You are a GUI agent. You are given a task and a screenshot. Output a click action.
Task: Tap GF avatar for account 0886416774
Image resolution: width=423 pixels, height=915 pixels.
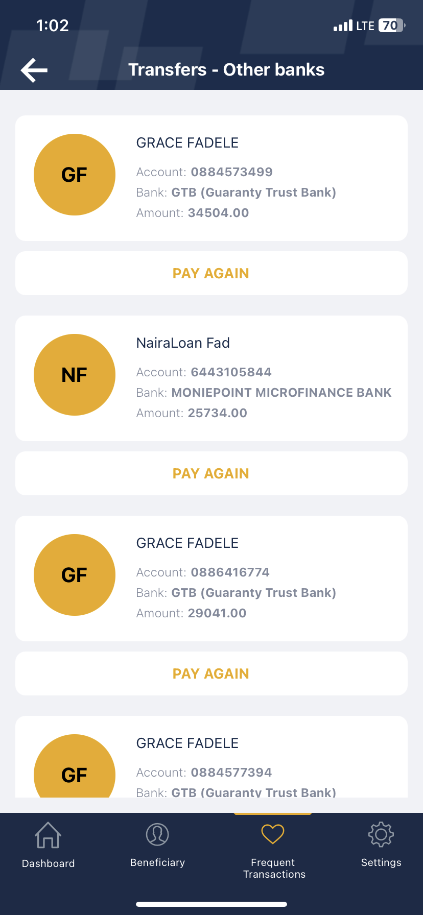75,575
